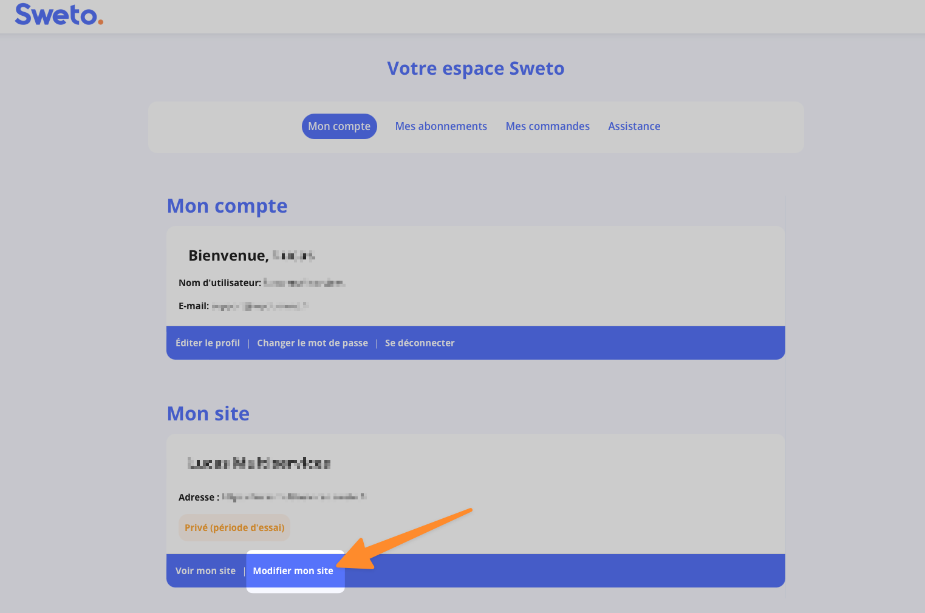
Task: Click the blurred E-mail value
Action: [260, 306]
